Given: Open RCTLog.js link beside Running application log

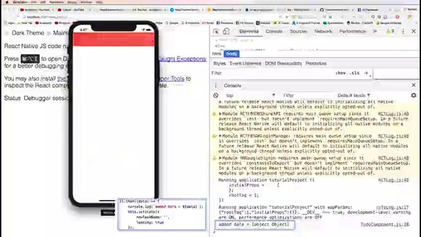Looking at the screenshot, I should (x=393, y=180).
